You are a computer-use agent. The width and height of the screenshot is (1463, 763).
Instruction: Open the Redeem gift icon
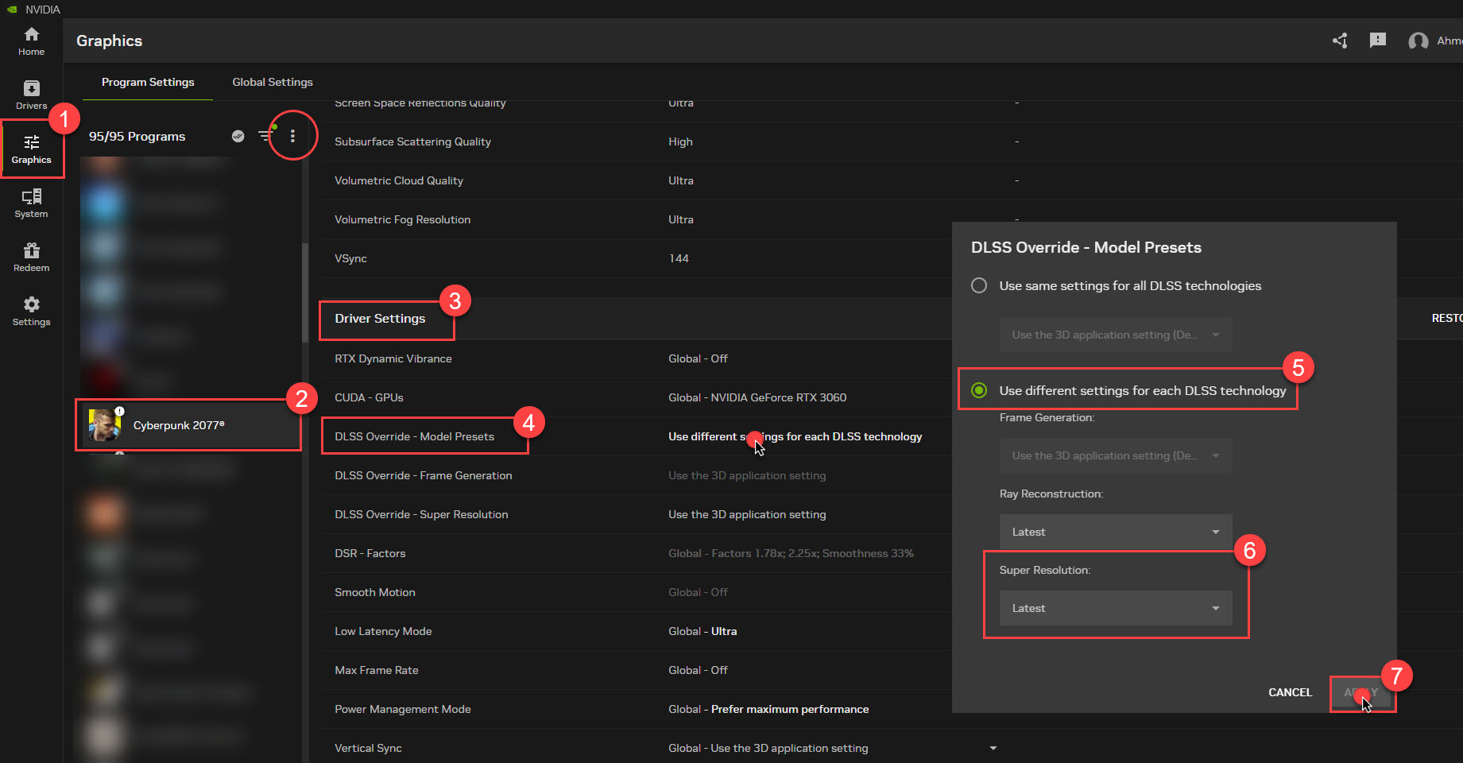point(31,258)
